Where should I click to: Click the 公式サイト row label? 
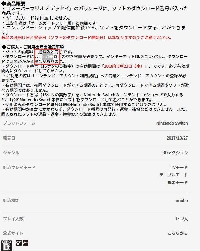tap(13, 233)
